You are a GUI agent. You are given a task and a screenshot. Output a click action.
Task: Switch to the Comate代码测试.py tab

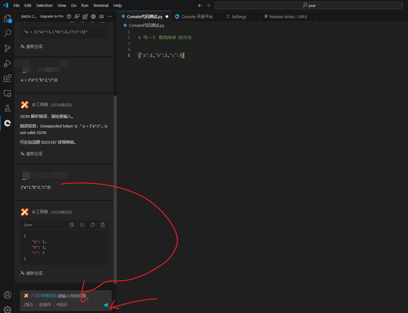pos(144,17)
